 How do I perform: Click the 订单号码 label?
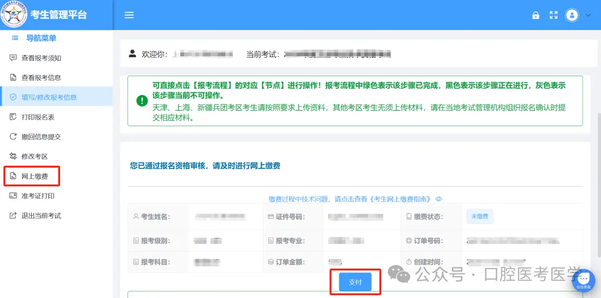pyautogui.click(x=428, y=241)
